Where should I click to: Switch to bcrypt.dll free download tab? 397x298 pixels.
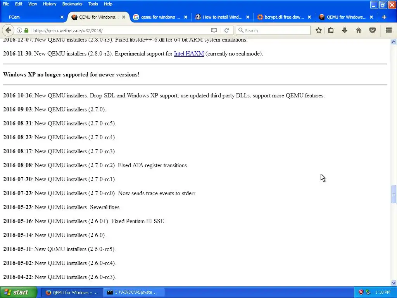(283, 17)
